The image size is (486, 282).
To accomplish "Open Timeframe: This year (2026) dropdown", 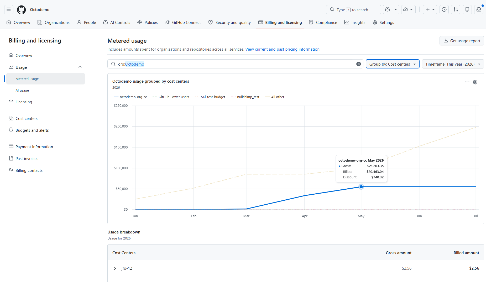I will (453, 64).
